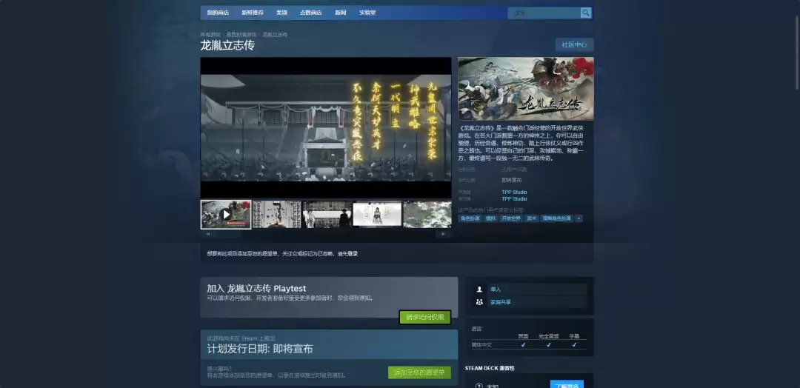Click the store search input field

(544, 13)
